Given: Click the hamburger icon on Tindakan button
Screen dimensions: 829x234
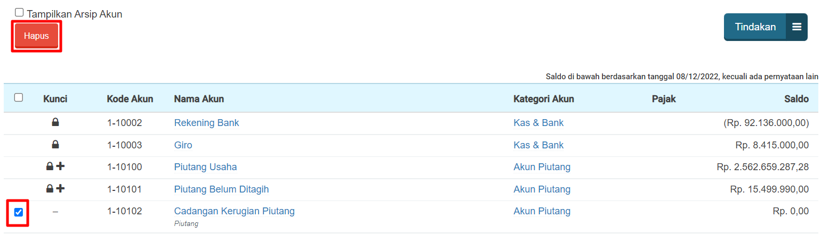Looking at the screenshot, I should [796, 27].
